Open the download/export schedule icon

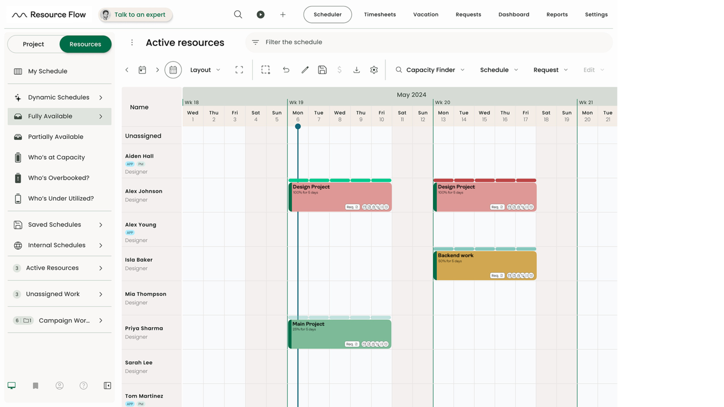tap(357, 69)
